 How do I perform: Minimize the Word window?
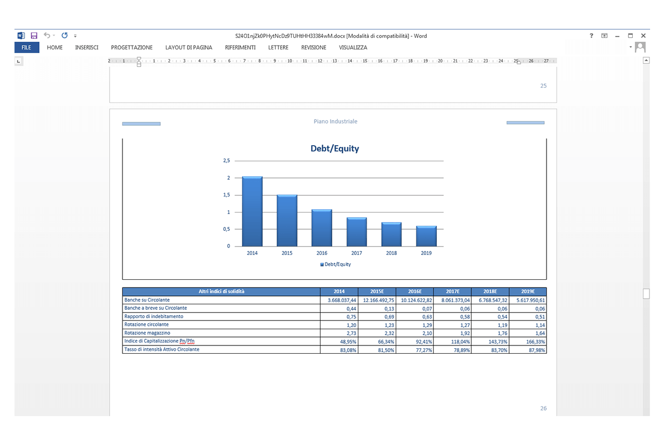[617, 36]
